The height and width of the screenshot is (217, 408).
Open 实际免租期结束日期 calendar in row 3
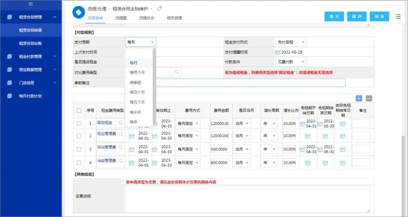pos(342,149)
